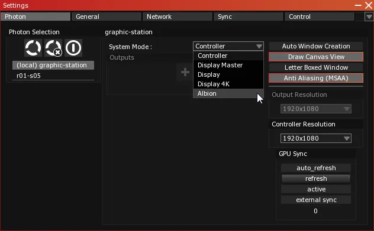This screenshot has height=231, width=374.
Task: Collapse the System Mode dropdown
Action: coord(228,46)
